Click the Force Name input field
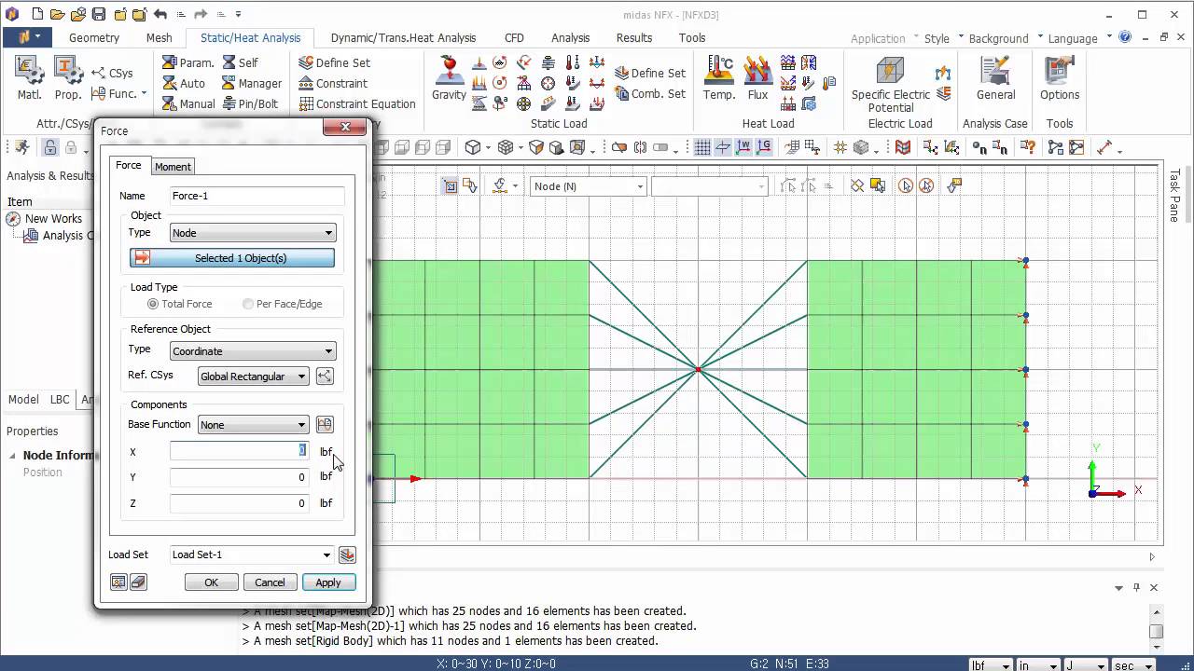 (257, 196)
